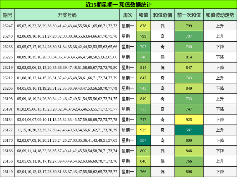This screenshot has height=177, width=237.
Task: Click the 偶 parity cell in row 26247
Action: [x=162, y=26]
